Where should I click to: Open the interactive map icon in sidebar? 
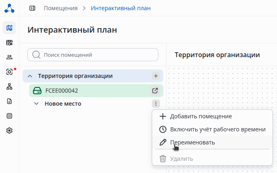click(x=9, y=28)
